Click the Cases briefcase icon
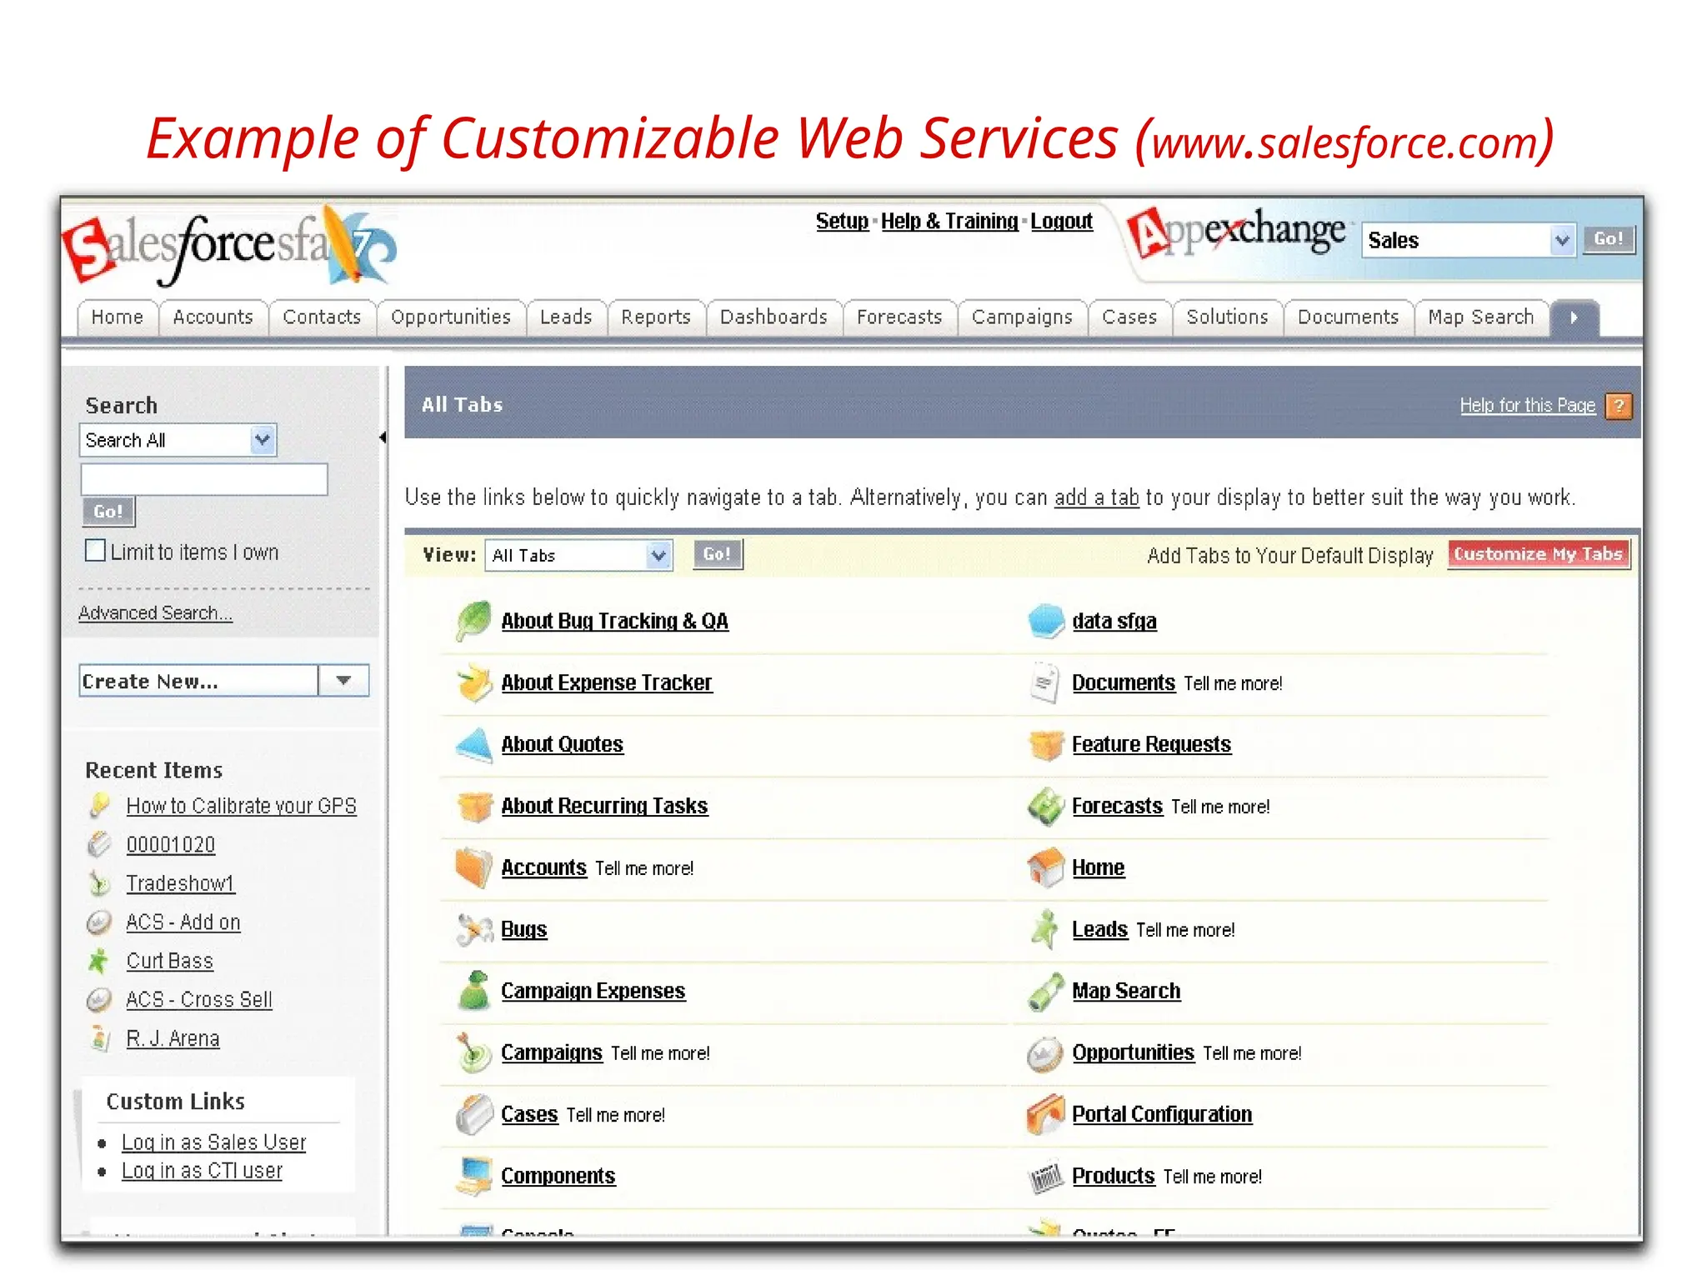This screenshot has width=1707, height=1280. point(474,1115)
